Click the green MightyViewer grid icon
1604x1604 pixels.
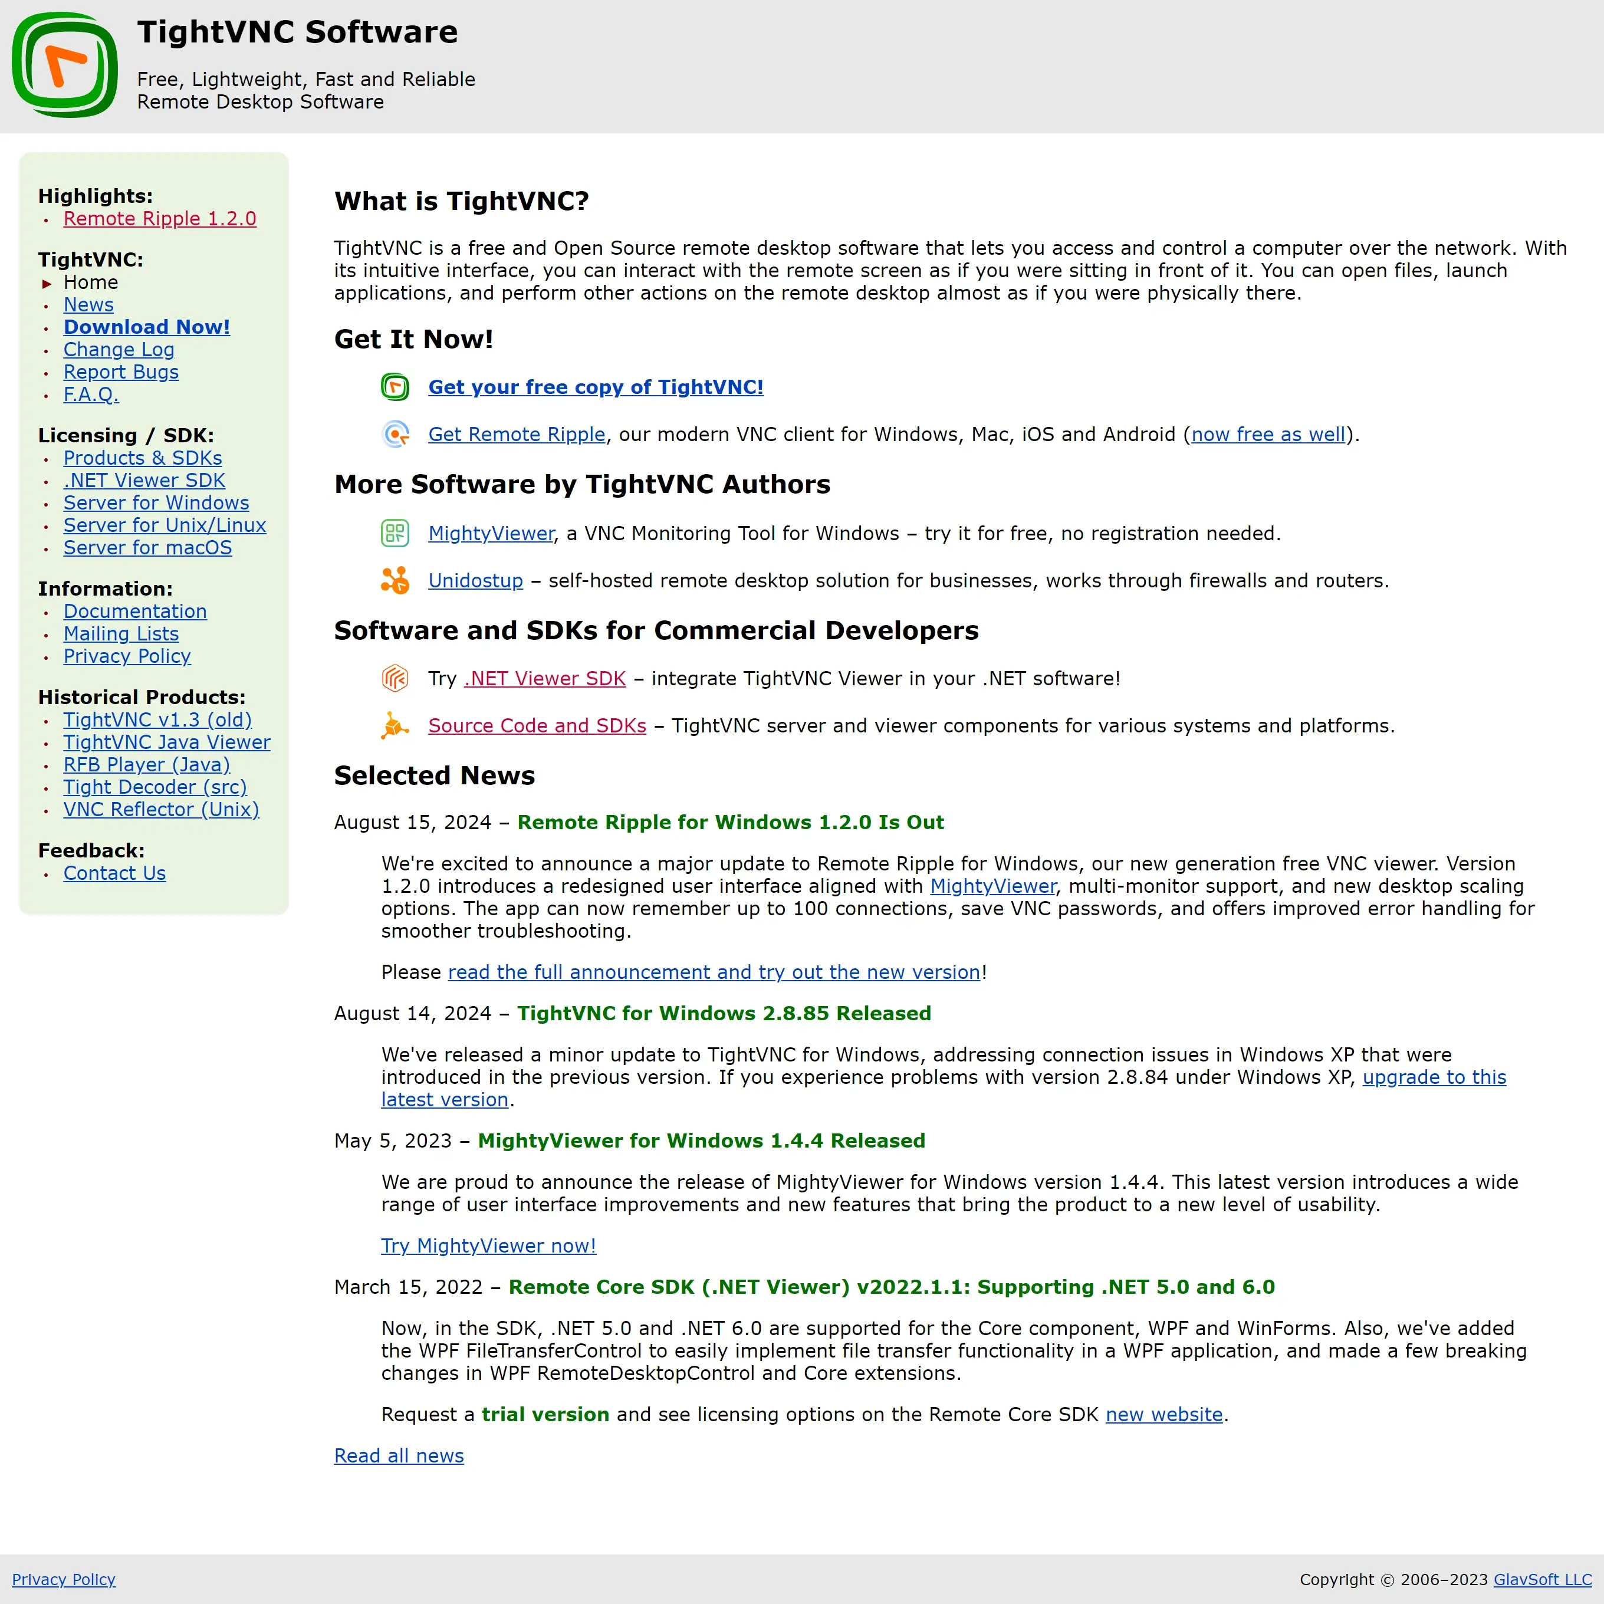pos(395,533)
